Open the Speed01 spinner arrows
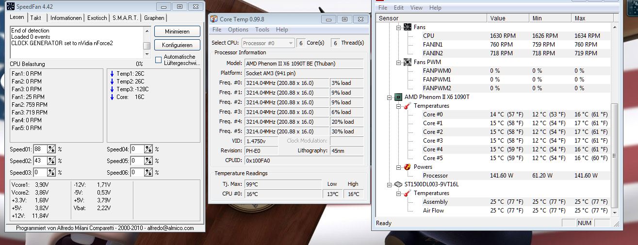Viewport: 638px width, 245px height. point(51,149)
